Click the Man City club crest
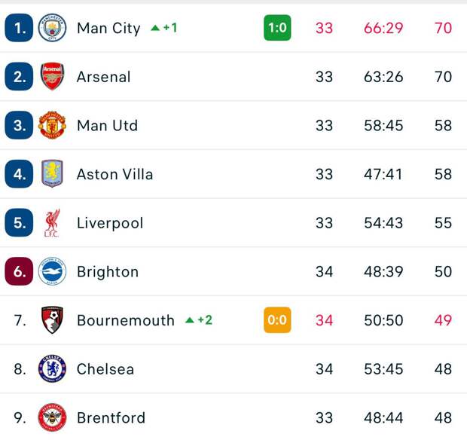467x440 pixels. point(52,28)
